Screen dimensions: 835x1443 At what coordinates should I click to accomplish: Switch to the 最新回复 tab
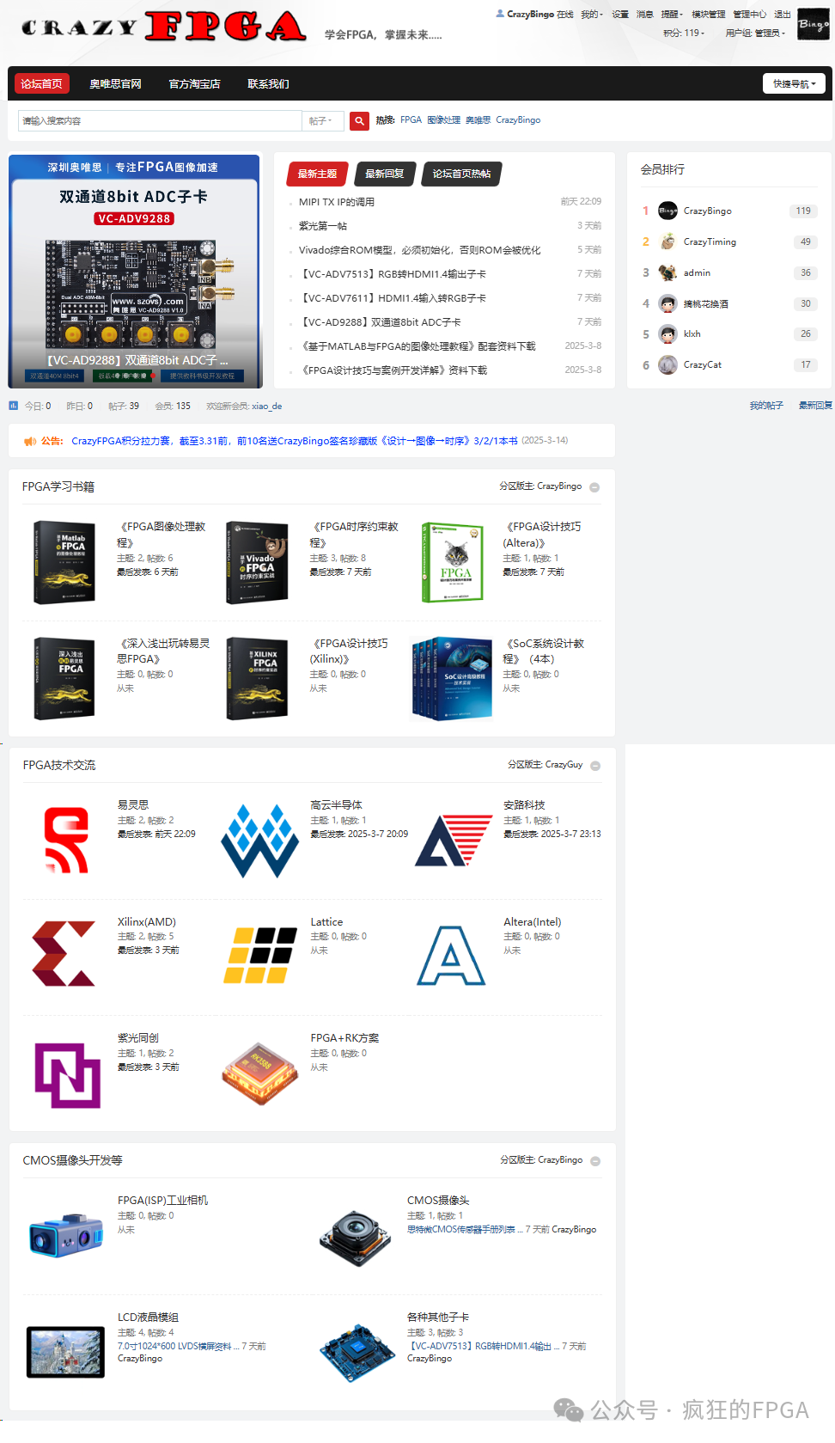(x=385, y=174)
